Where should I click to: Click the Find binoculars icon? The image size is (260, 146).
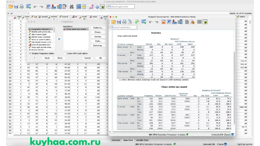point(72,7)
